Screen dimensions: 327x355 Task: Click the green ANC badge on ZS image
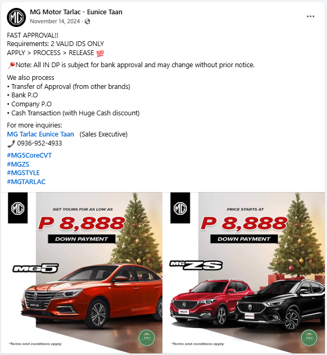click(309, 338)
